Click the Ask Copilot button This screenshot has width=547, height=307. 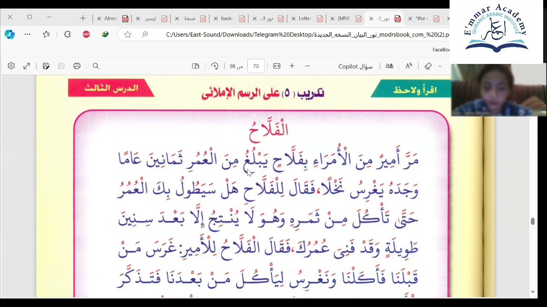pos(355,66)
